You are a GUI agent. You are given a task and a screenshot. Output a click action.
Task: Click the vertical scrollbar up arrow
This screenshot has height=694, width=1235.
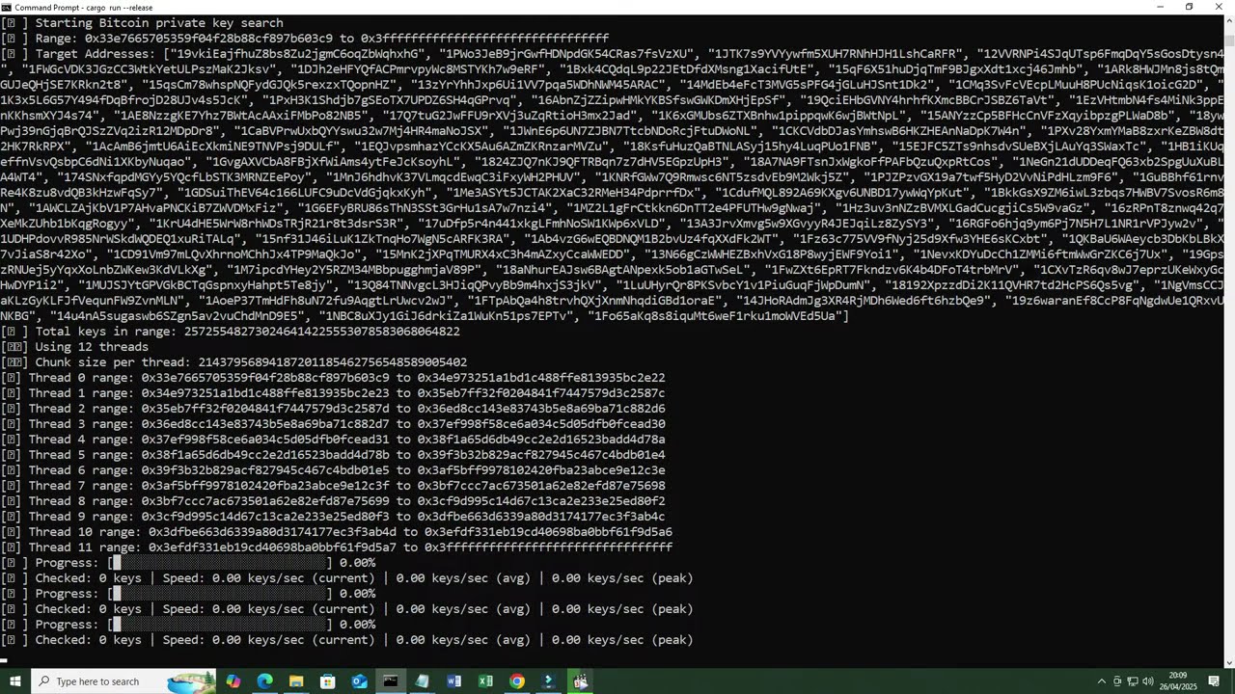[1228, 19]
